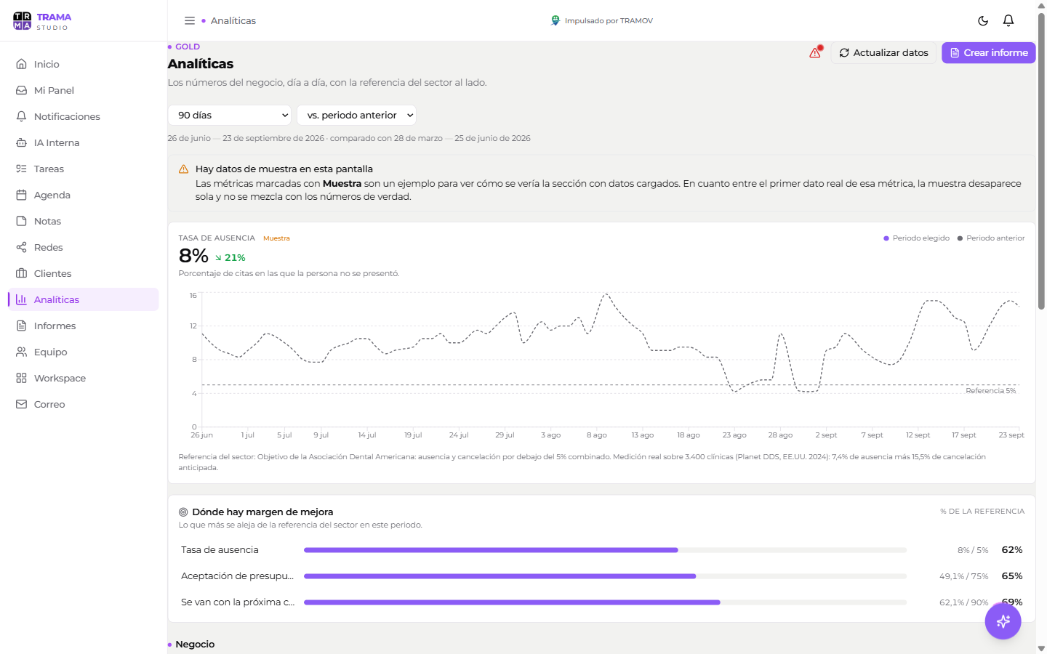This screenshot has width=1047, height=654.
Task: Click the Clientes icon in sidebar
Action: point(22,273)
